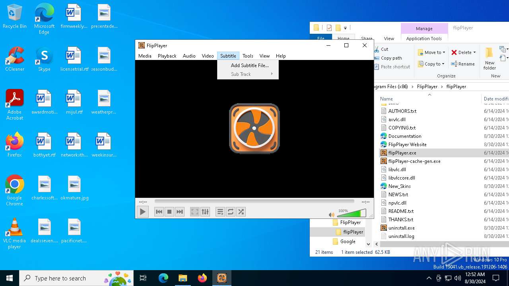Open extended settings equalizer icon
Screen dimensions: 509x286
205,212
